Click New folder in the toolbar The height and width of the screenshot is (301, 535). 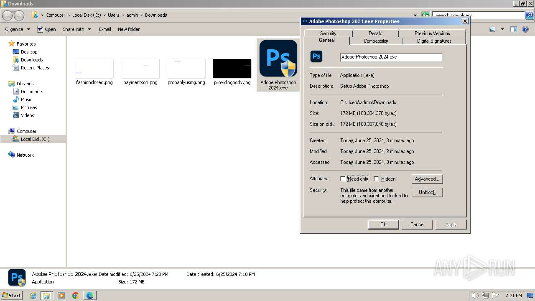129,29
